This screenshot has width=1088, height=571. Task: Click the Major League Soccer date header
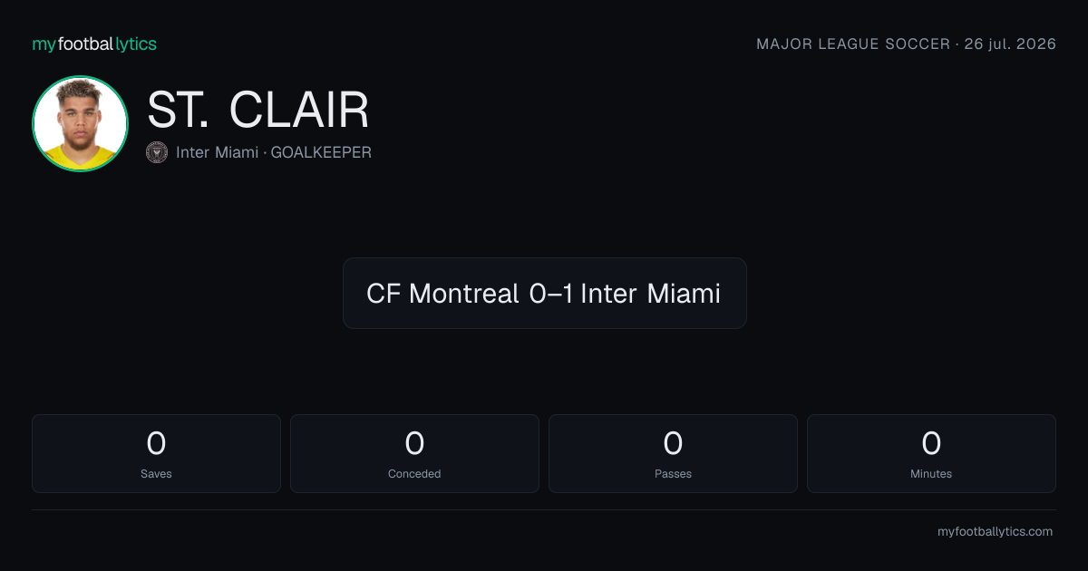[x=907, y=44]
